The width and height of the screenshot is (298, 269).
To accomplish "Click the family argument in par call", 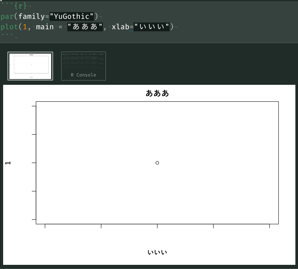I will (x=32, y=16).
